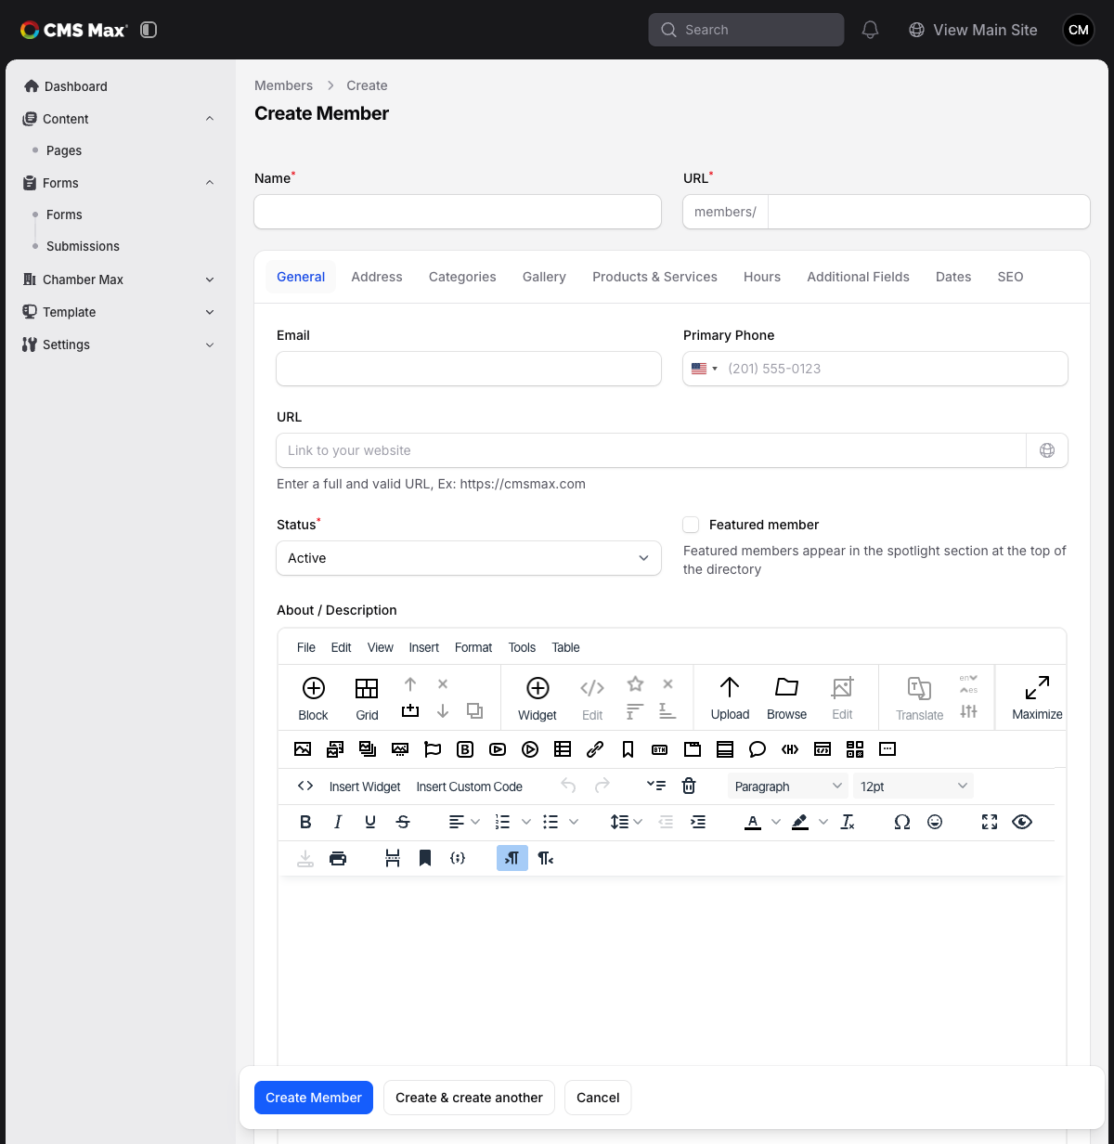This screenshot has height=1144, width=1114.
Task: Collapse the Forms sidebar section
Action: click(x=210, y=183)
